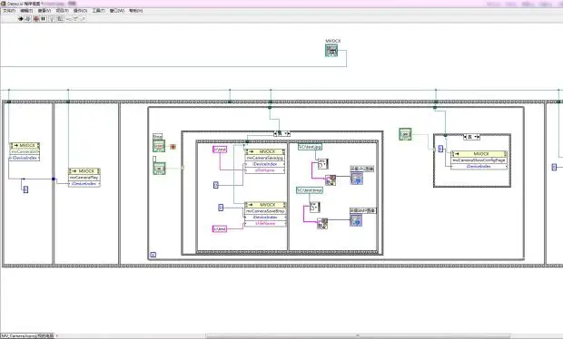The width and height of the screenshot is (563, 339).
Task: Open the 文件(F) menu
Action: pyautogui.click(x=9, y=11)
